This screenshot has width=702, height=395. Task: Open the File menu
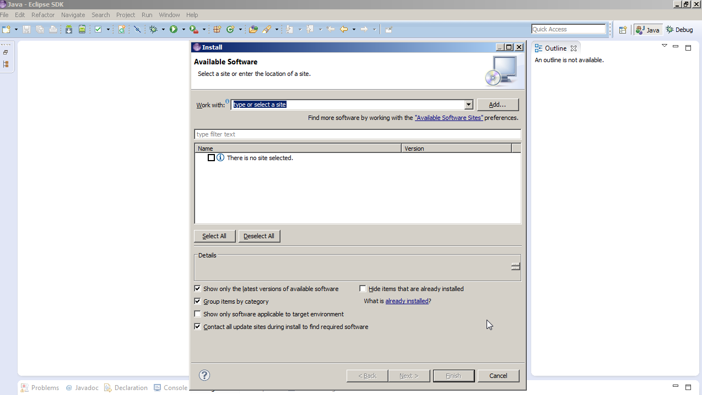coord(4,15)
